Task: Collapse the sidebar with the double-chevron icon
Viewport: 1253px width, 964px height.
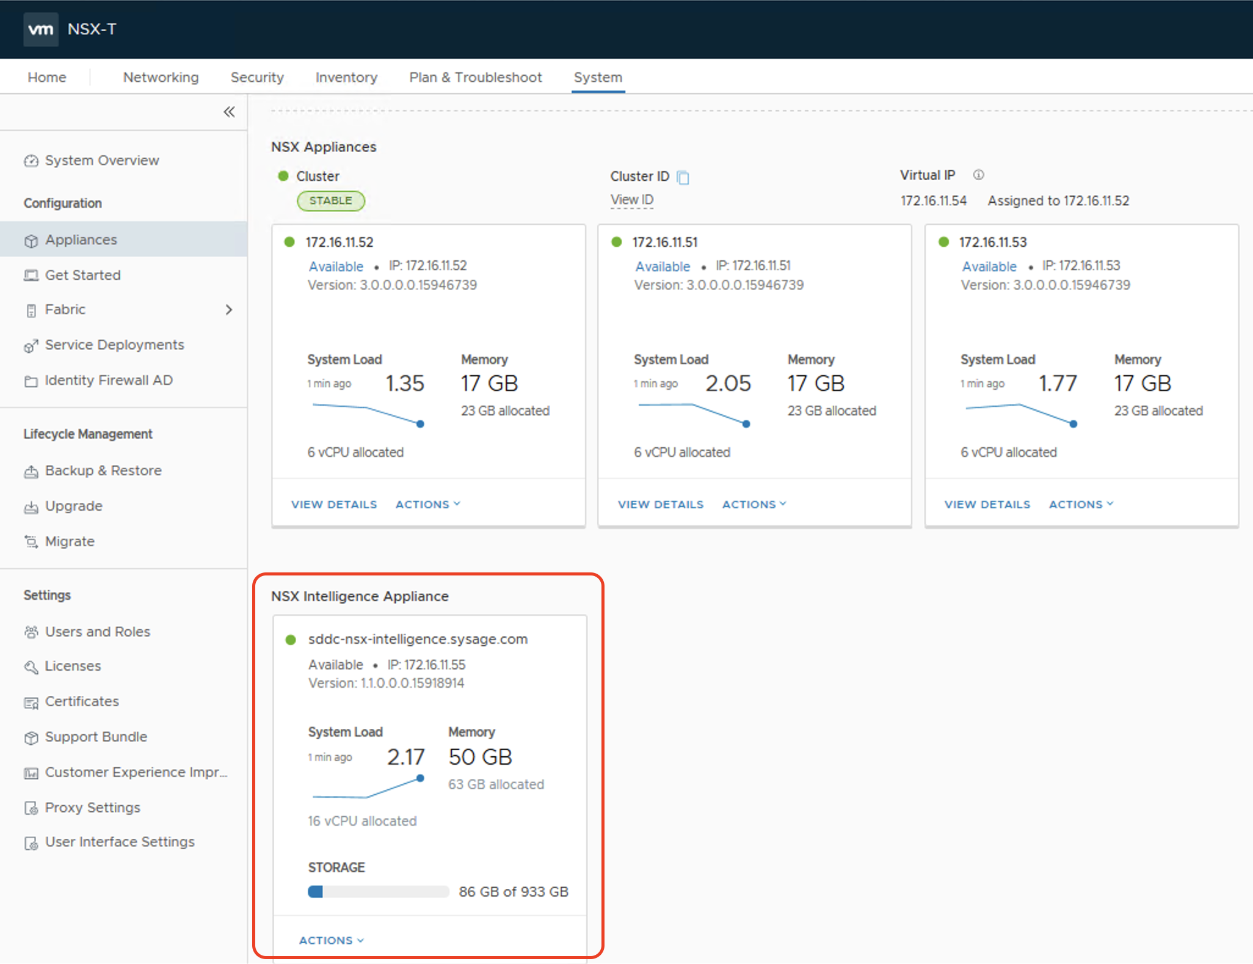Action: (229, 112)
